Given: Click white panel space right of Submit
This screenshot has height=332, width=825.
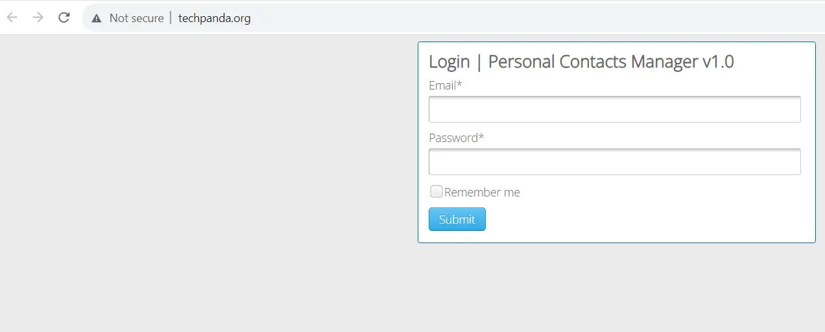Looking at the screenshot, I should [x=649, y=219].
